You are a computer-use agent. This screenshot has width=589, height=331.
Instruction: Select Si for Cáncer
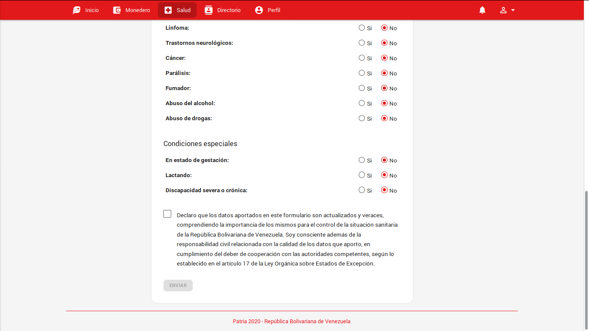(x=362, y=58)
